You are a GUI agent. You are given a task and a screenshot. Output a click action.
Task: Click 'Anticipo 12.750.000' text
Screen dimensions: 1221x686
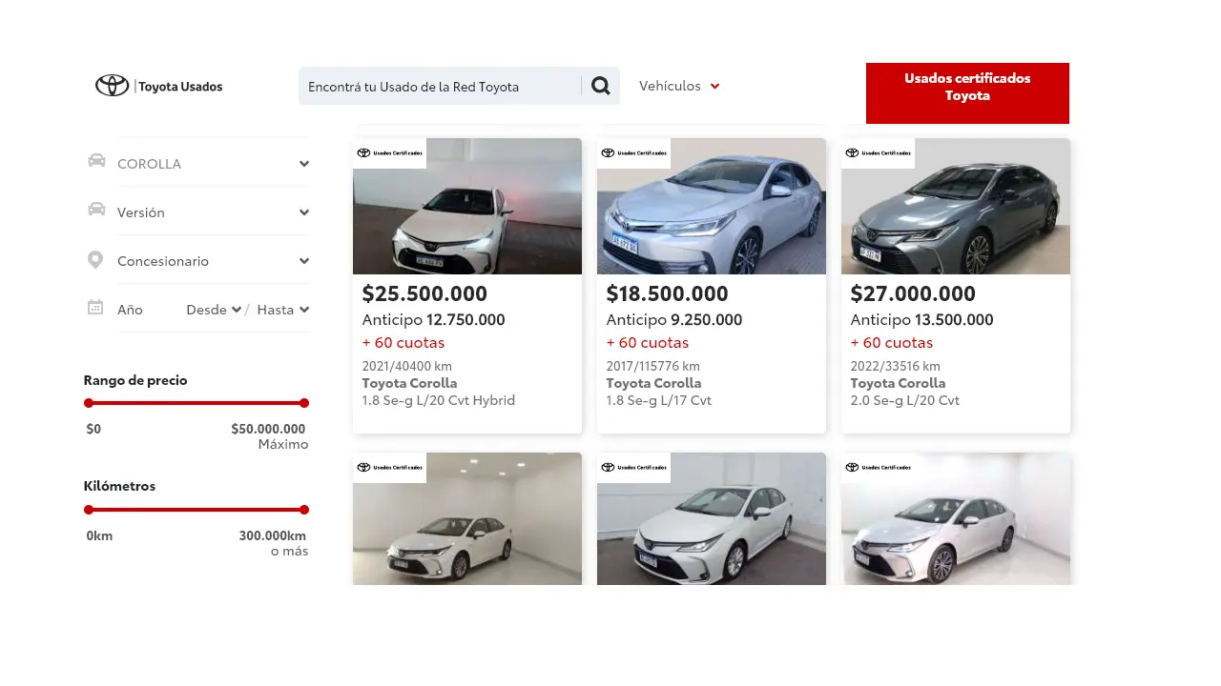[434, 320]
